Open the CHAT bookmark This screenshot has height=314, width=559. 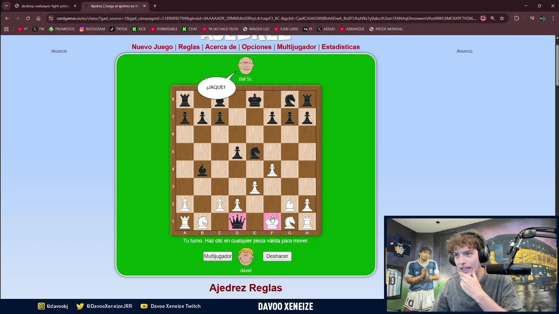(x=190, y=29)
